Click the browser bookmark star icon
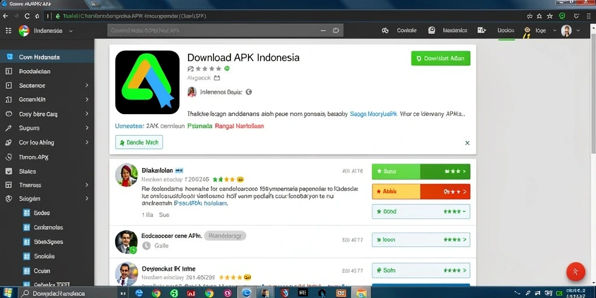The width and height of the screenshot is (596, 298). click(549, 16)
